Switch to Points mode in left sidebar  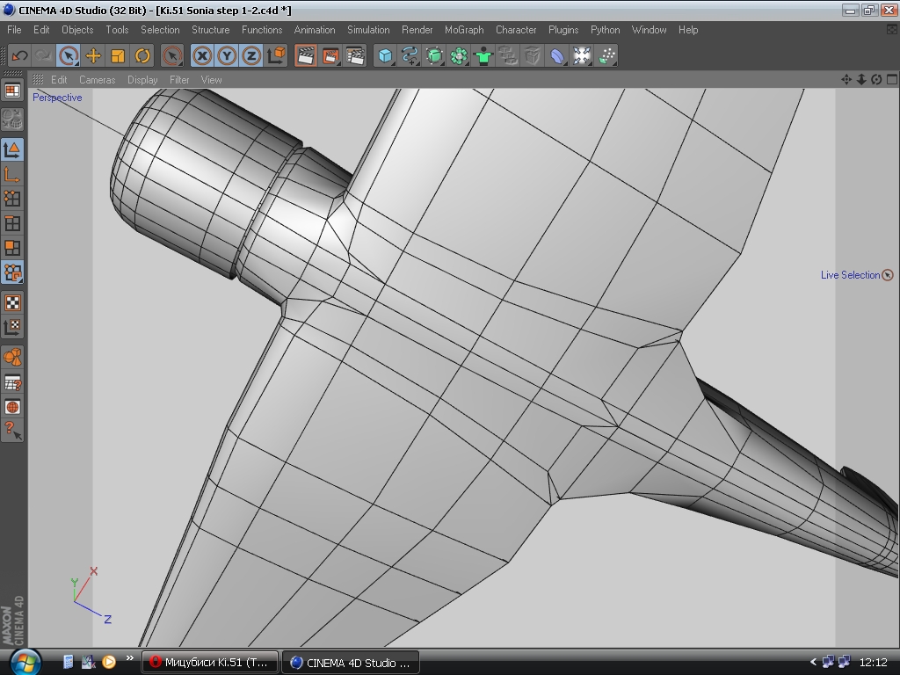[12, 199]
